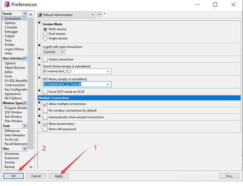
Task: Enable the Check connection checkbox
Action: pyautogui.click(x=45, y=59)
